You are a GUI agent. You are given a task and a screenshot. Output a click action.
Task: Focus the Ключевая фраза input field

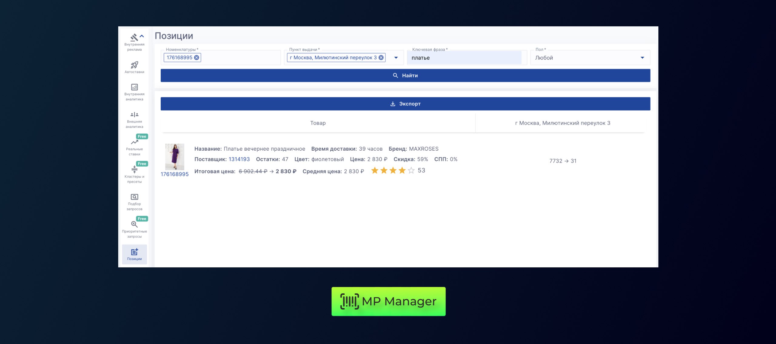pyautogui.click(x=464, y=58)
